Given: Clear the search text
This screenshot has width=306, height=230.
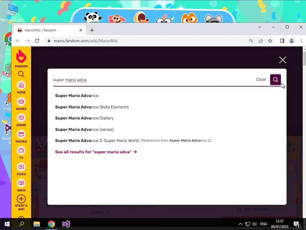Looking at the screenshot, I should tap(261, 80).
